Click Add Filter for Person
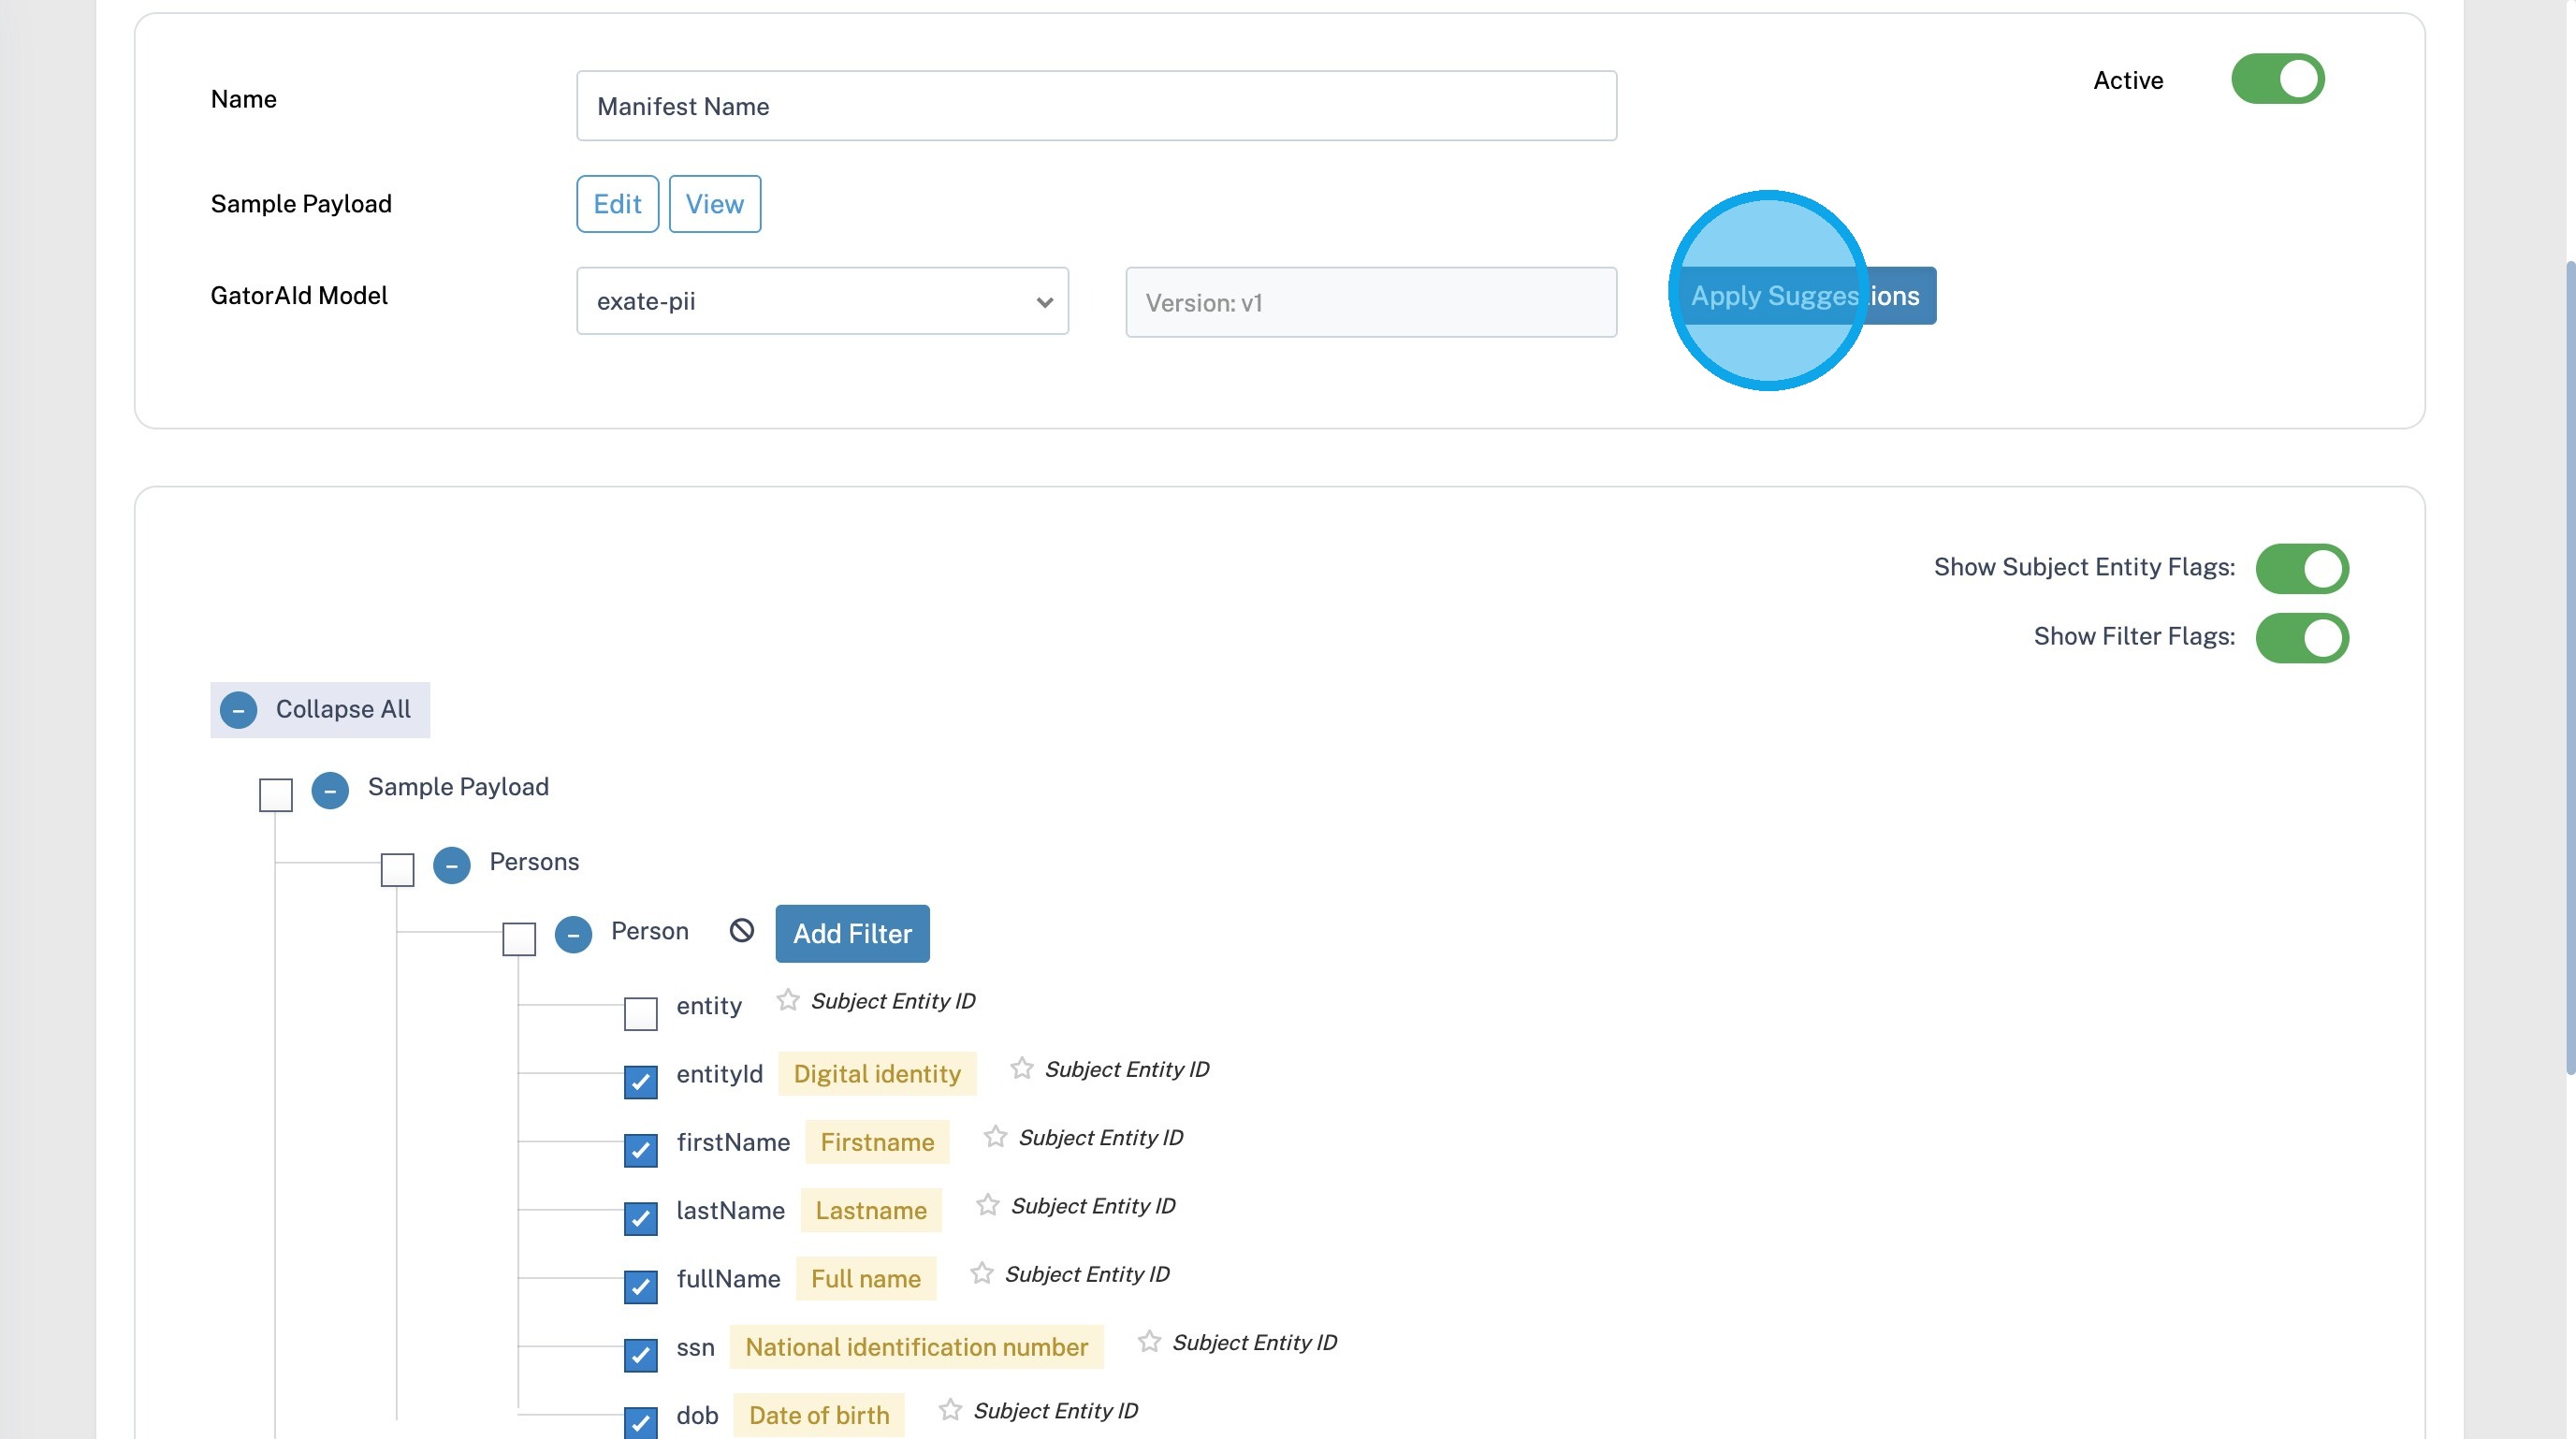This screenshot has height=1439, width=2576. pyautogui.click(x=852, y=933)
